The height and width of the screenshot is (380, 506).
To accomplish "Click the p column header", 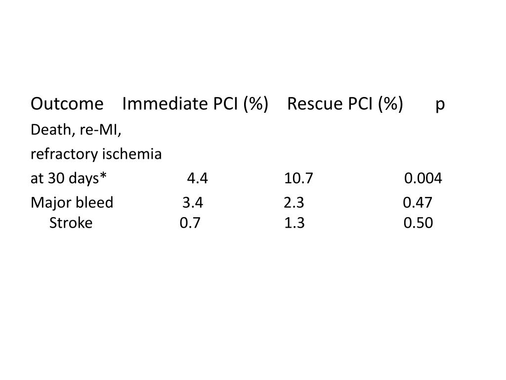I will pos(440,106).
